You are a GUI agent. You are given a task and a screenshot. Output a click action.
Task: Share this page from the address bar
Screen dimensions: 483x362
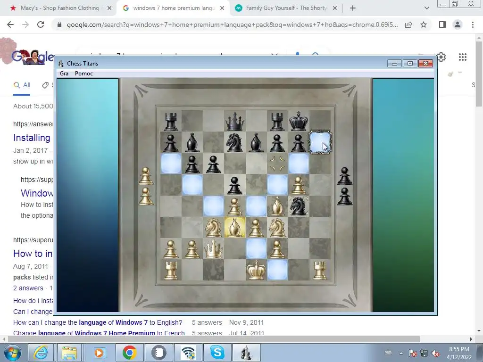click(x=408, y=25)
